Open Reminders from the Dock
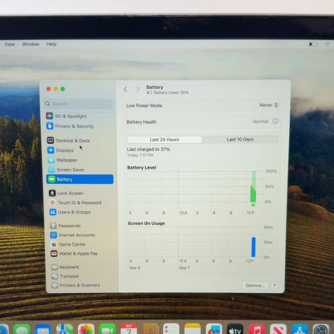Image resolution: width=334 pixels, height=334 pixels. 171,329
